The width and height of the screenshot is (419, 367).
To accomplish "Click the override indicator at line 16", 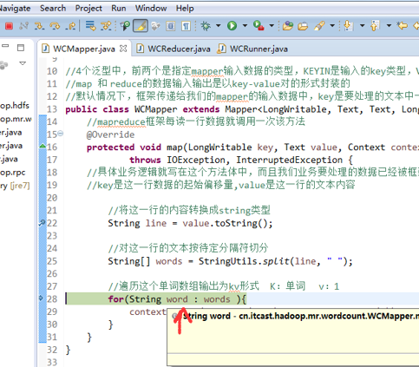I will (x=43, y=147).
